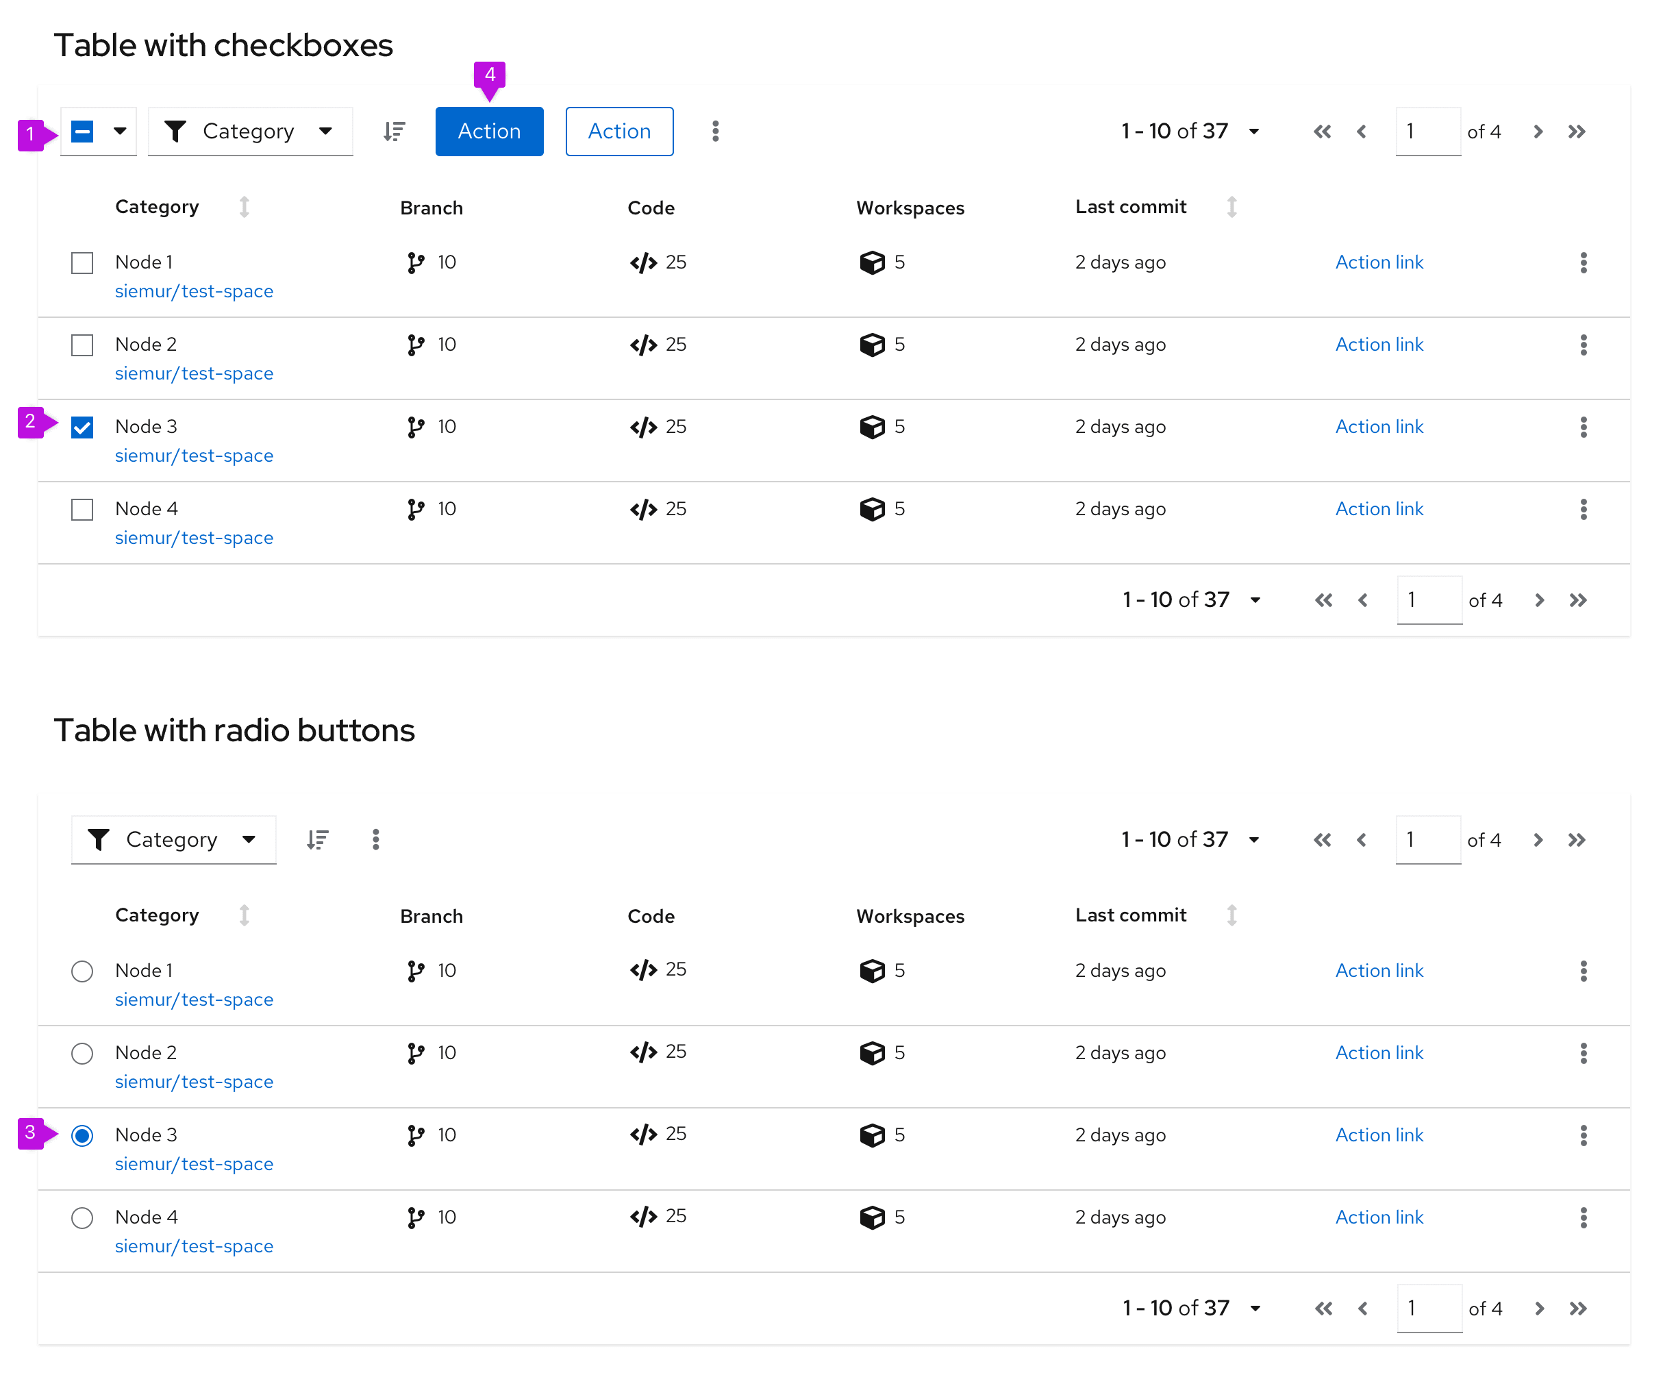Click sort icon in radio table toolbar
Image resolution: width=1663 pixels, height=1388 pixels.
318,840
